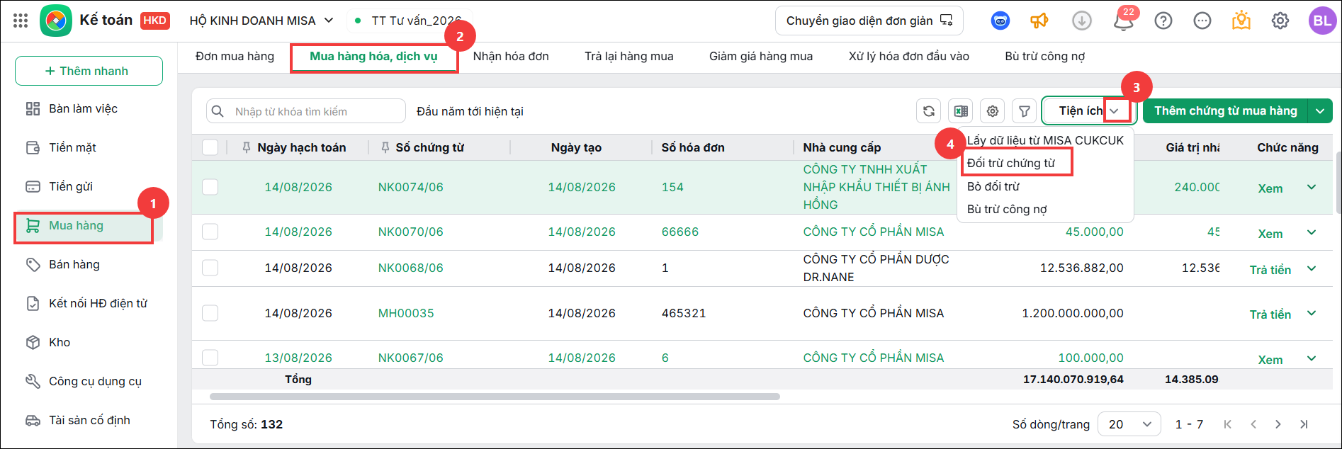Viewport: 1342px width, 449px height.
Task: Open the filter funnel icon
Action: point(1025,111)
